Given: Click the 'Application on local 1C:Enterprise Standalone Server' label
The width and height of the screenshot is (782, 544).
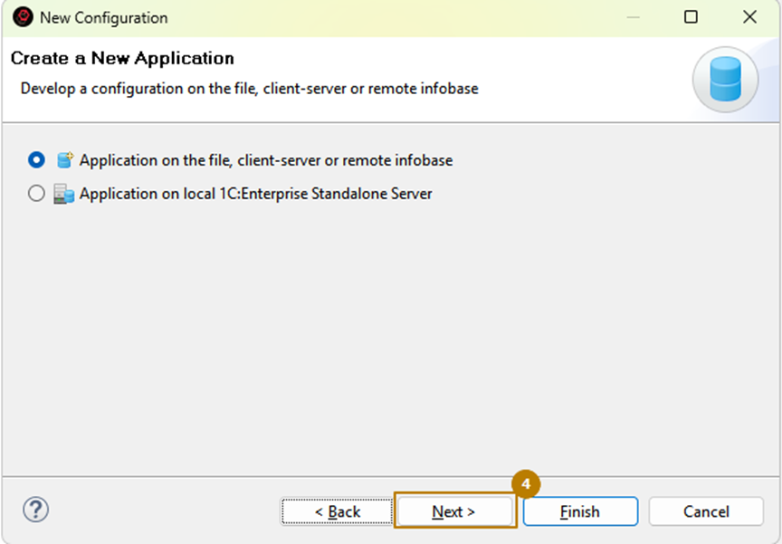Looking at the screenshot, I should 255,194.
